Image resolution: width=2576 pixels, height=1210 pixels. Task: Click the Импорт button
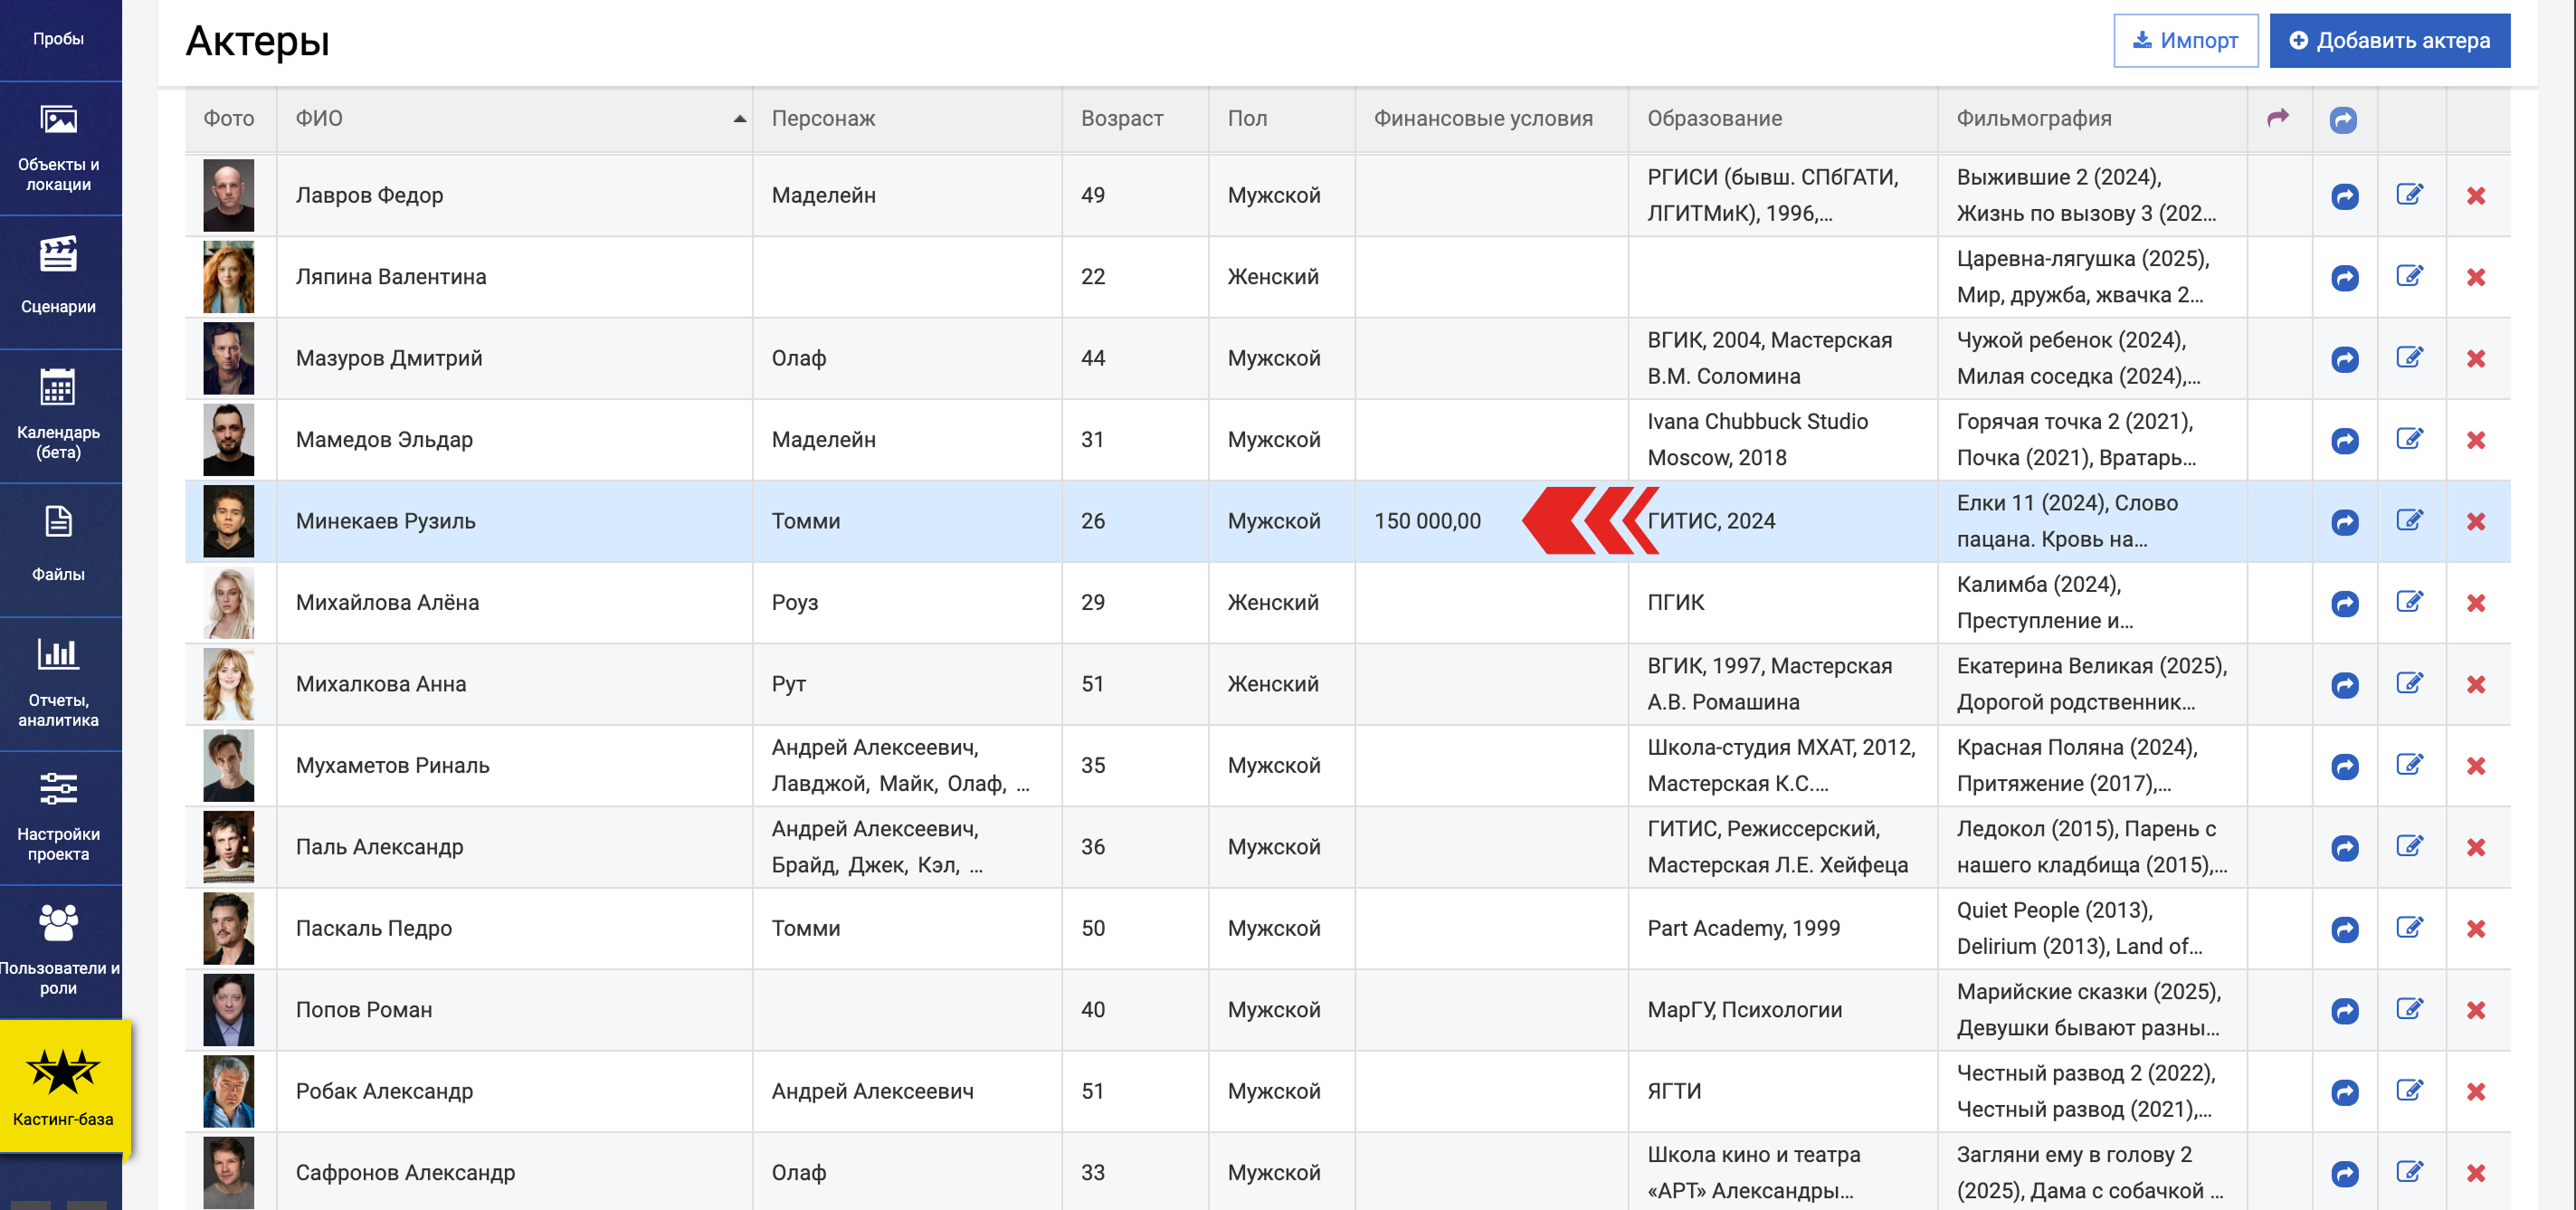pos(2185,41)
